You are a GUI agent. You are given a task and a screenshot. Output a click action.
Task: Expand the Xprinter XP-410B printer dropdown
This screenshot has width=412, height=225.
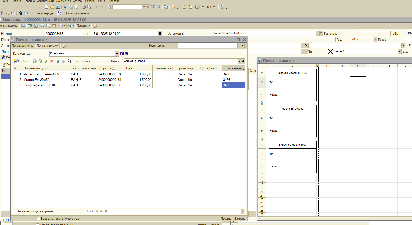tap(243, 211)
